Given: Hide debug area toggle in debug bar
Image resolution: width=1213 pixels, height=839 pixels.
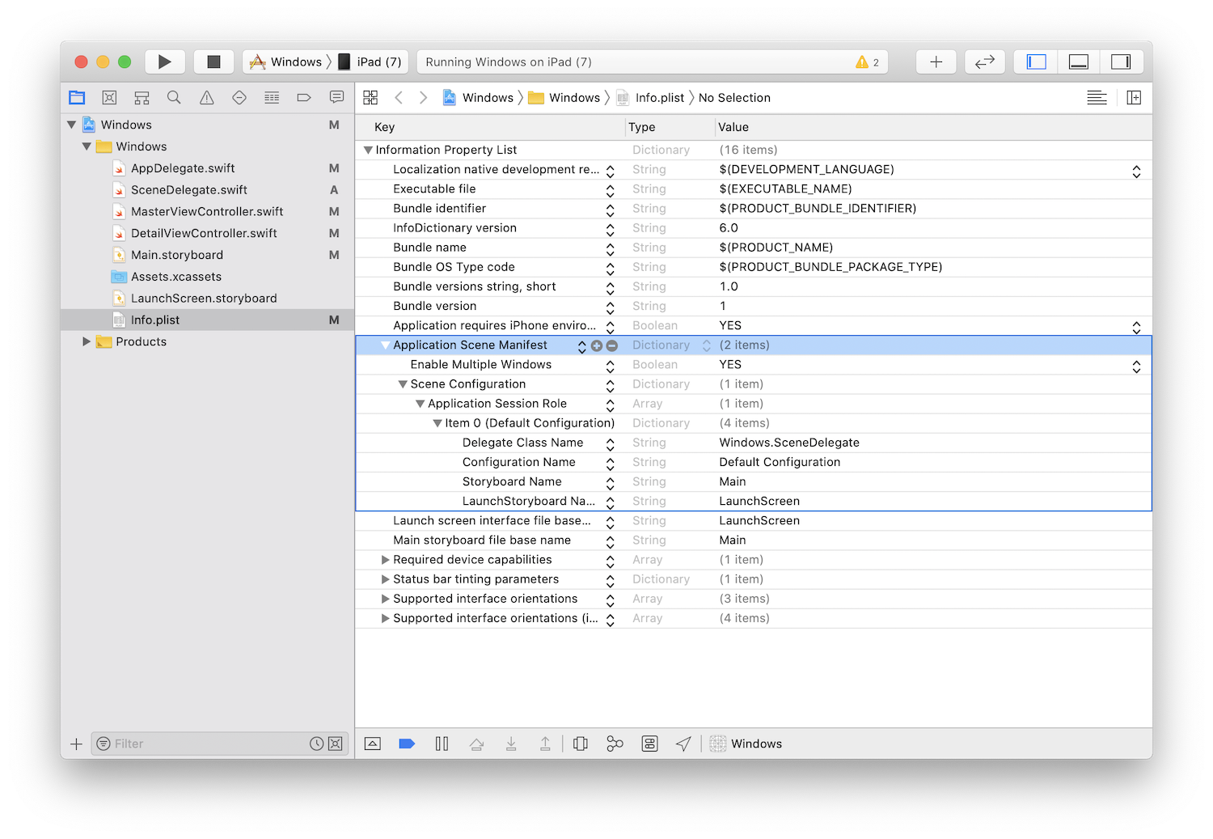Looking at the screenshot, I should click(x=373, y=744).
